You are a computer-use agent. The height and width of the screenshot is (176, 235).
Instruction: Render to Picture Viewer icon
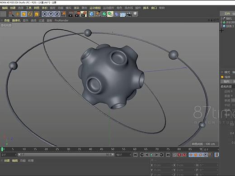coord(77,14)
